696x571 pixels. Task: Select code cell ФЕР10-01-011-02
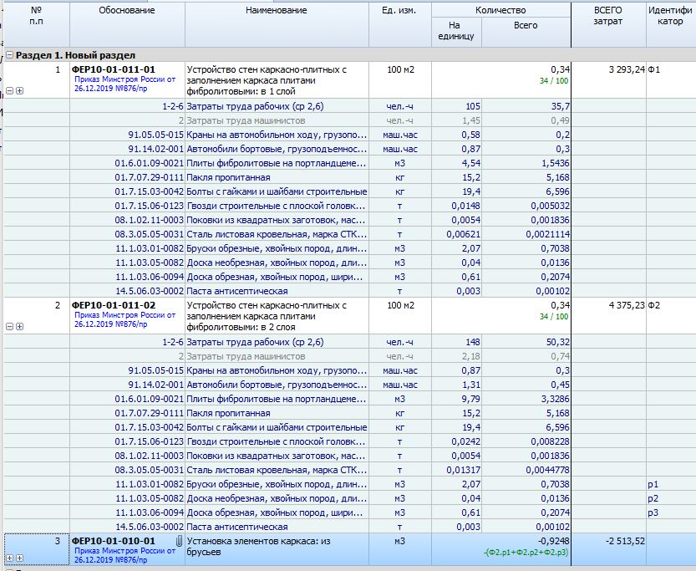point(114,305)
